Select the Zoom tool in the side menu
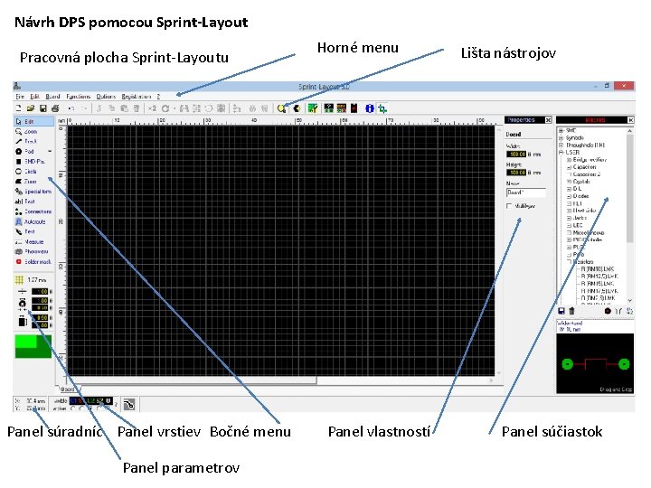 (33, 131)
